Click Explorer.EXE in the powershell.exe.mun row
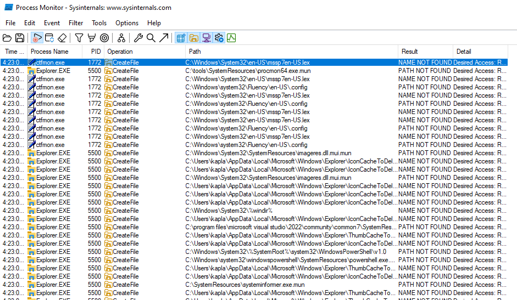The image size is (517, 300). [53, 260]
